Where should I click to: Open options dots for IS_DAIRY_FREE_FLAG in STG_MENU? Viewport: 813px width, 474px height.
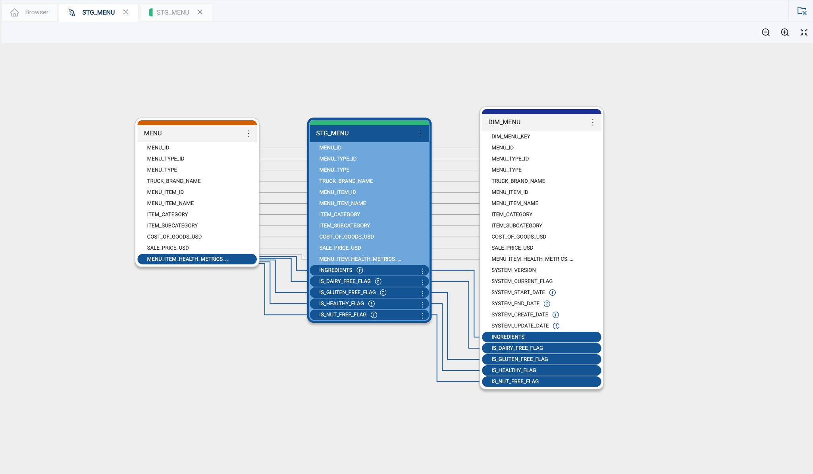coord(423,282)
